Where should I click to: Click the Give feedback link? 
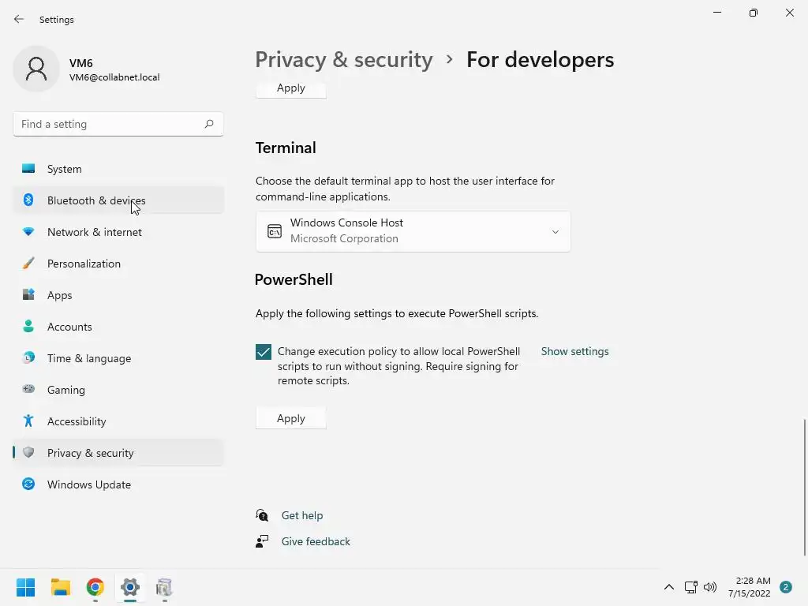click(316, 541)
